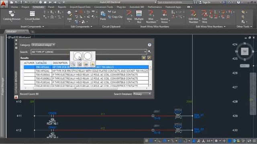Toggle ortho mode in status bar
This screenshot has width=257, height=144.
[160, 141]
